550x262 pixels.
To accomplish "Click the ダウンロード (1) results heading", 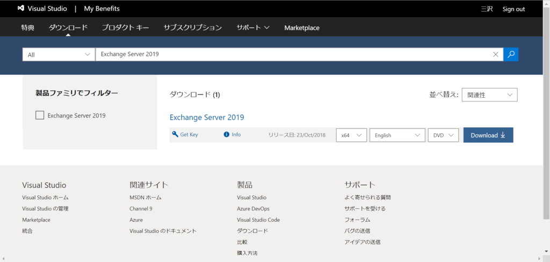I will tap(194, 94).
